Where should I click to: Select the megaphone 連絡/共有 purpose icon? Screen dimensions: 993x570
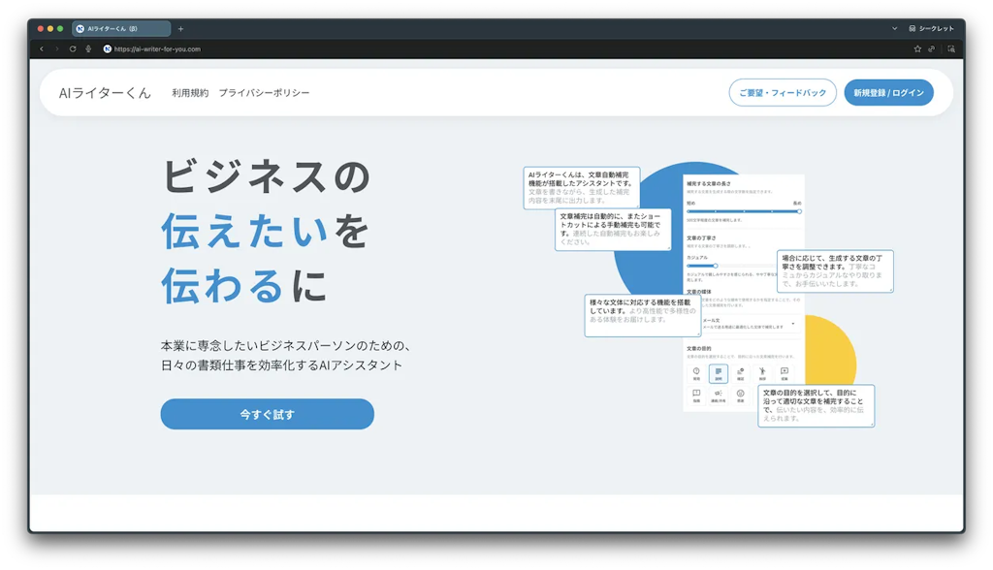[719, 395]
